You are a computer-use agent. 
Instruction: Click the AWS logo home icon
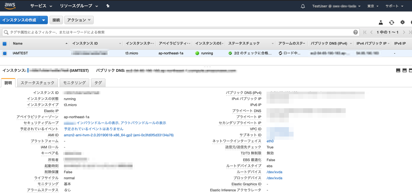coord(10,5)
